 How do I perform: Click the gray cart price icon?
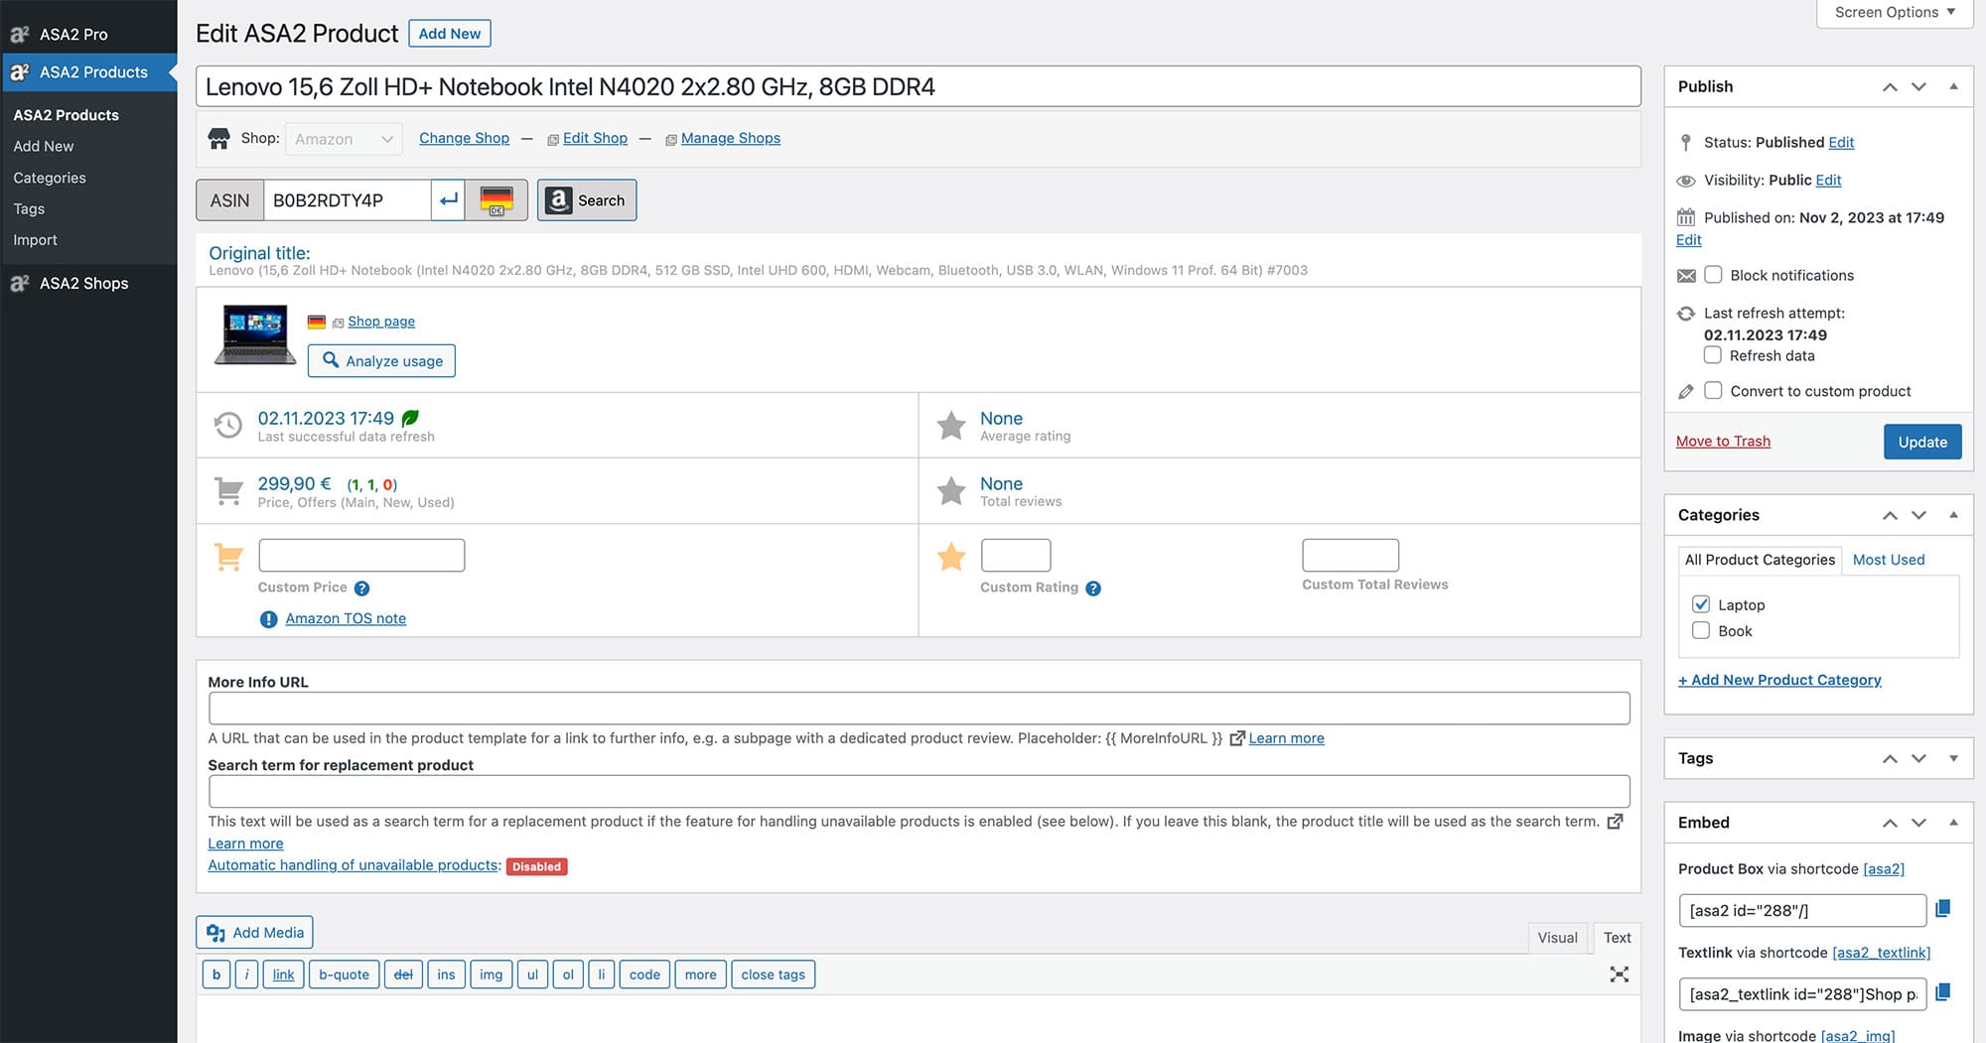tap(228, 491)
